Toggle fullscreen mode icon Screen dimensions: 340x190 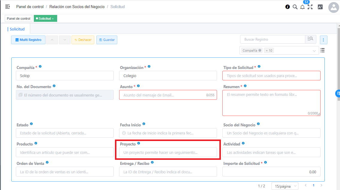pyautogui.click(x=310, y=7)
